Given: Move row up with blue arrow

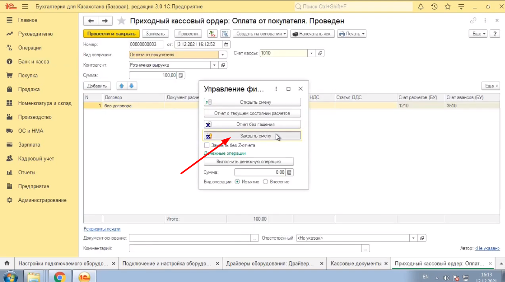Looking at the screenshot, I should tap(122, 86).
